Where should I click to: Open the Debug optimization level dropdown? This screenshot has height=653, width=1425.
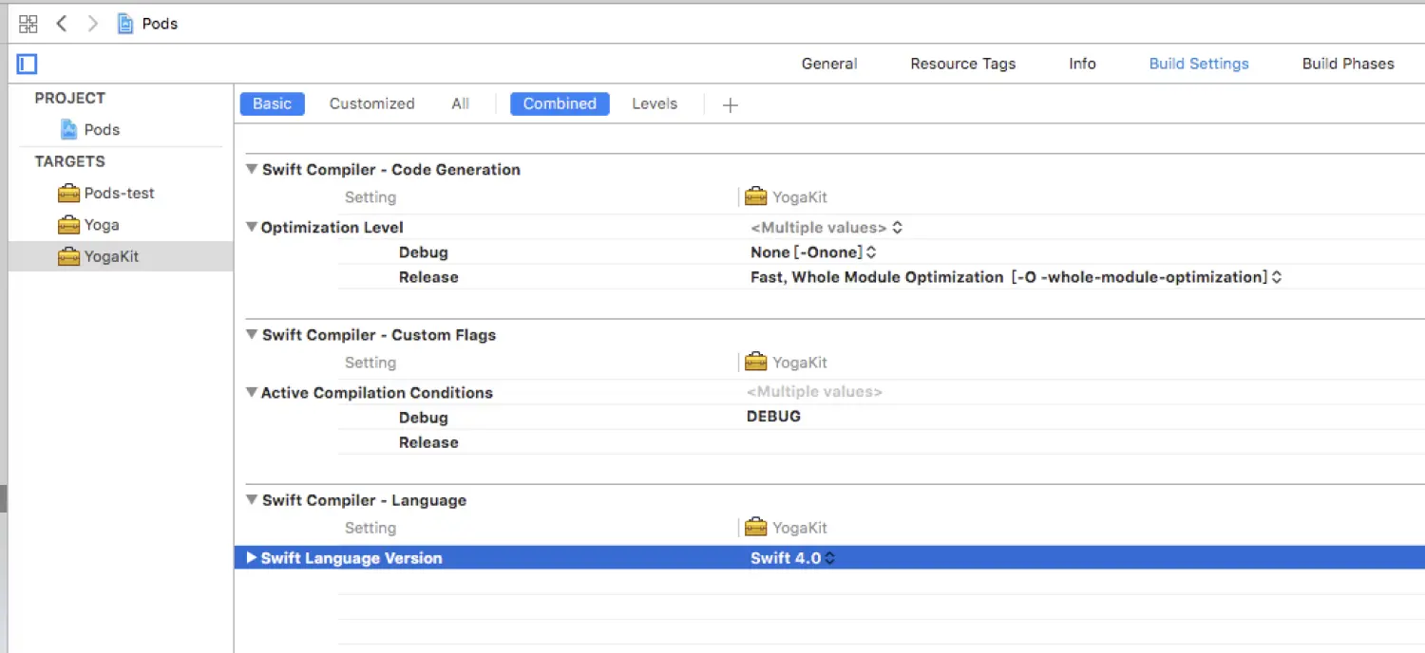click(813, 252)
